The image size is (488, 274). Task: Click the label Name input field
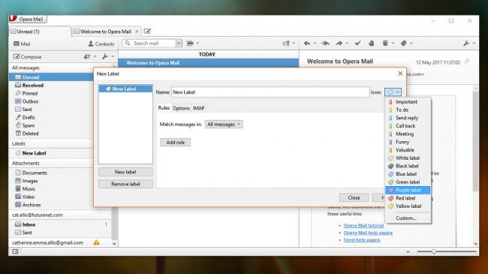[x=270, y=92]
